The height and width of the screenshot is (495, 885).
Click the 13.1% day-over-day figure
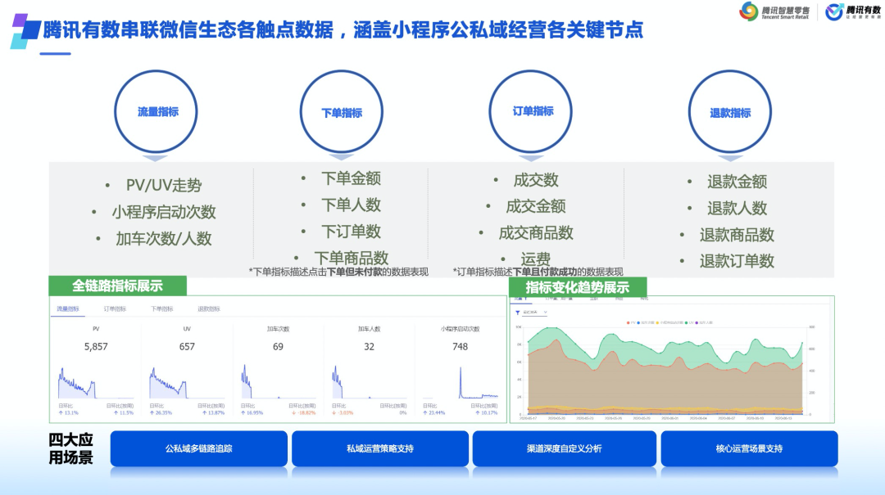point(69,412)
